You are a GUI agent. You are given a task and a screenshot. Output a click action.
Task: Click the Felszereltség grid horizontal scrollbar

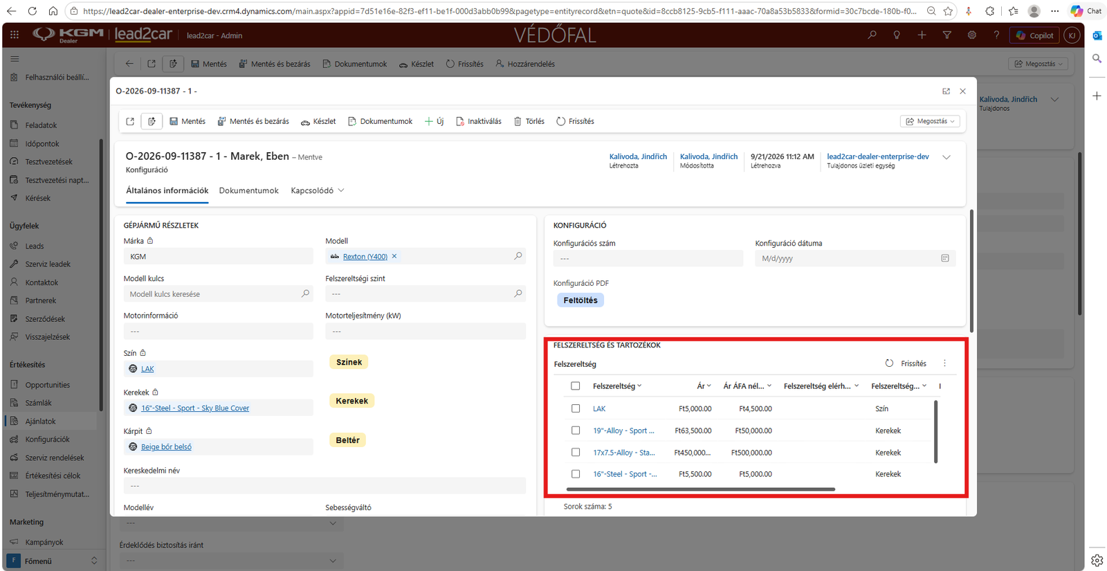point(700,489)
